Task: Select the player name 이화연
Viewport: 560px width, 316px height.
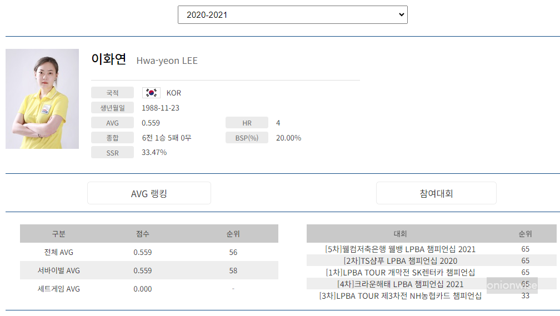Action: [x=108, y=59]
